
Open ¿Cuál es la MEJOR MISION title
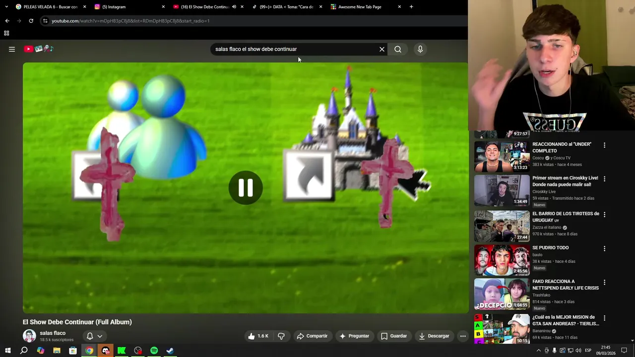point(566,320)
